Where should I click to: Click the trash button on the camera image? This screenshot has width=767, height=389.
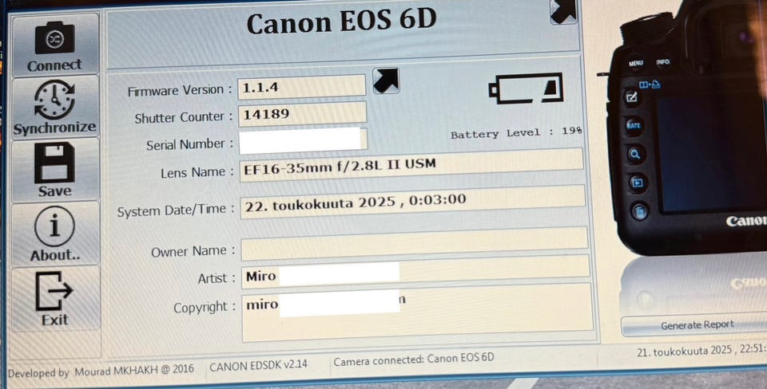tap(639, 212)
